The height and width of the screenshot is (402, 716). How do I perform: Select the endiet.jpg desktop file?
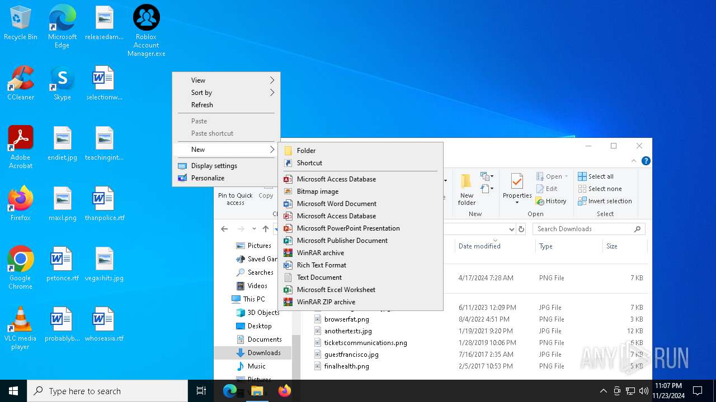pyautogui.click(x=62, y=143)
